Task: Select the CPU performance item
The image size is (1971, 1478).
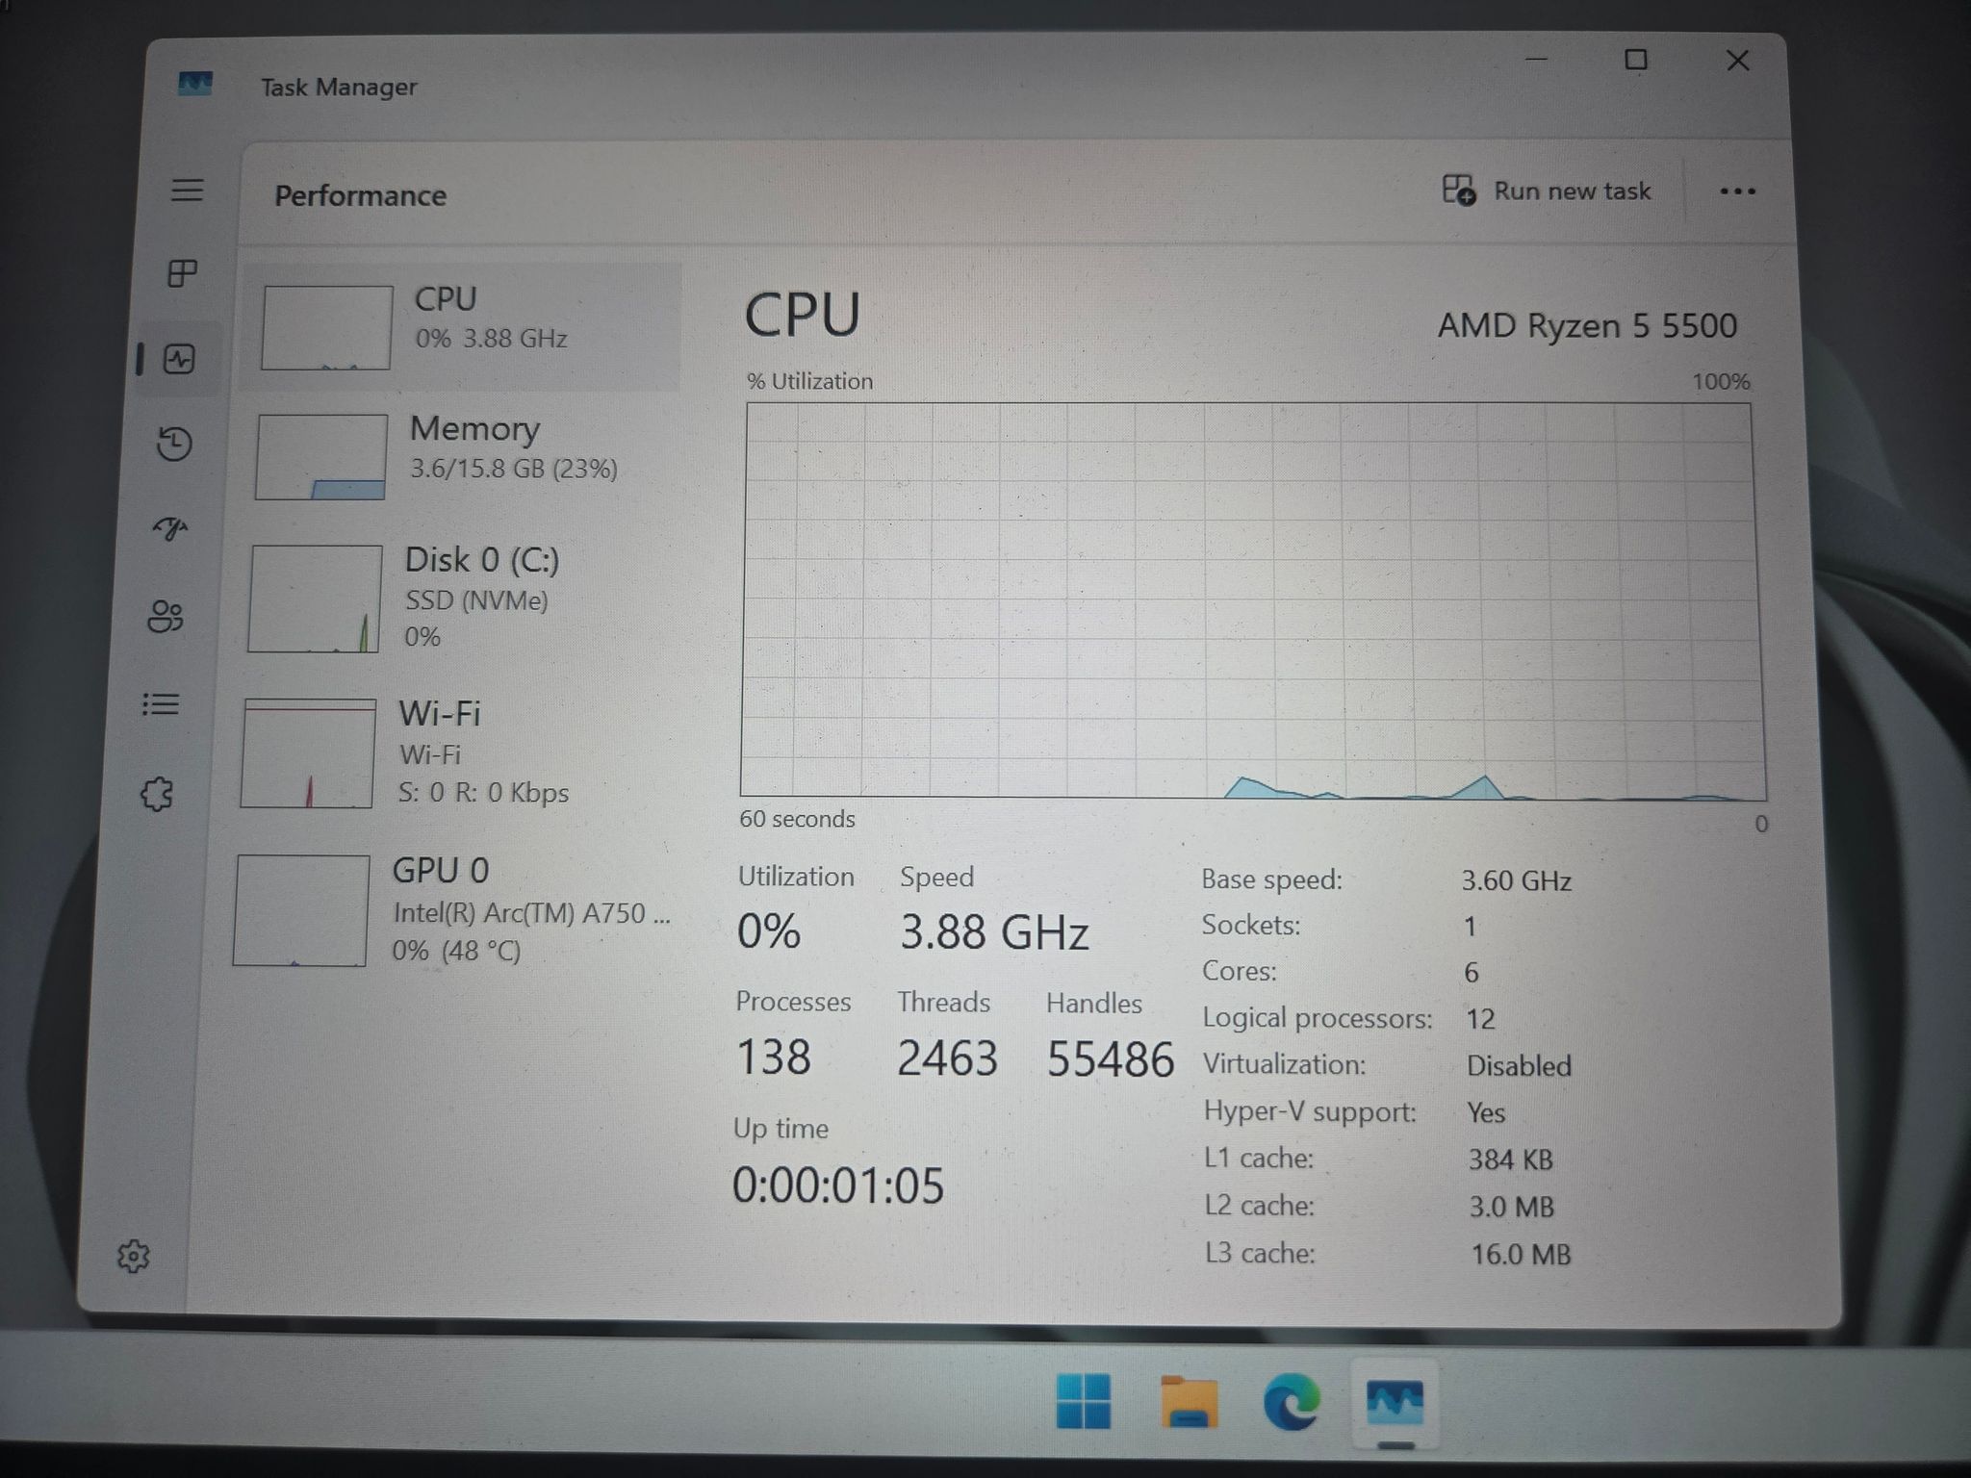Action: pyautogui.click(x=460, y=327)
